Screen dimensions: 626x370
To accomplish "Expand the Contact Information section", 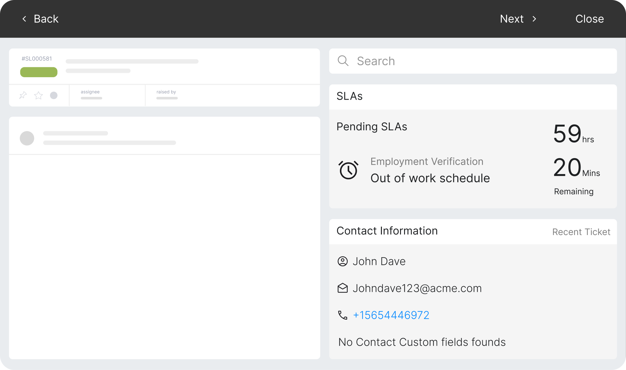I will pyautogui.click(x=387, y=231).
